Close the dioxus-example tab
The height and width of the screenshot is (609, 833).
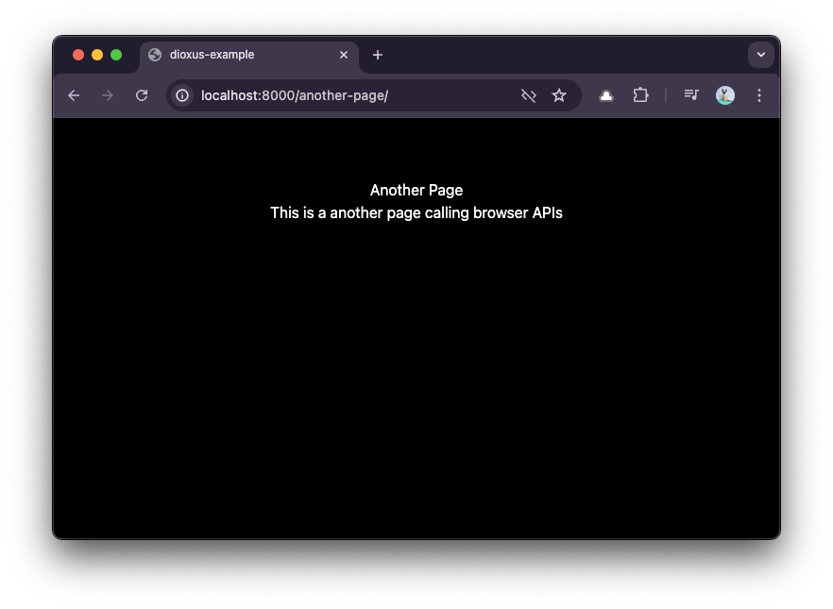pyautogui.click(x=344, y=55)
